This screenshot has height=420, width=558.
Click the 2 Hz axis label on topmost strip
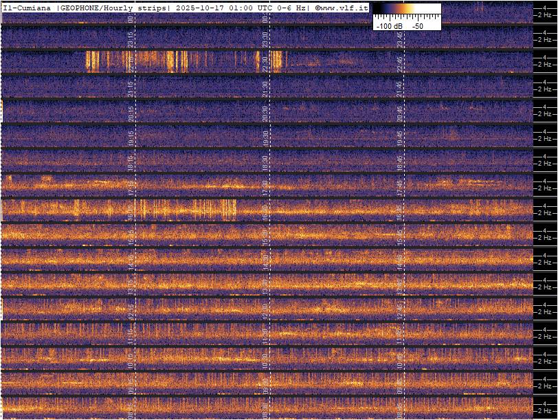point(546,15)
